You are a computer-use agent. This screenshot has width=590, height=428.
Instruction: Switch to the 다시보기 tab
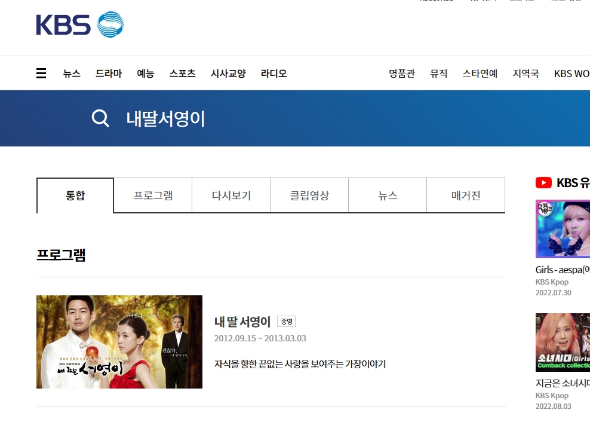(x=231, y=195)
